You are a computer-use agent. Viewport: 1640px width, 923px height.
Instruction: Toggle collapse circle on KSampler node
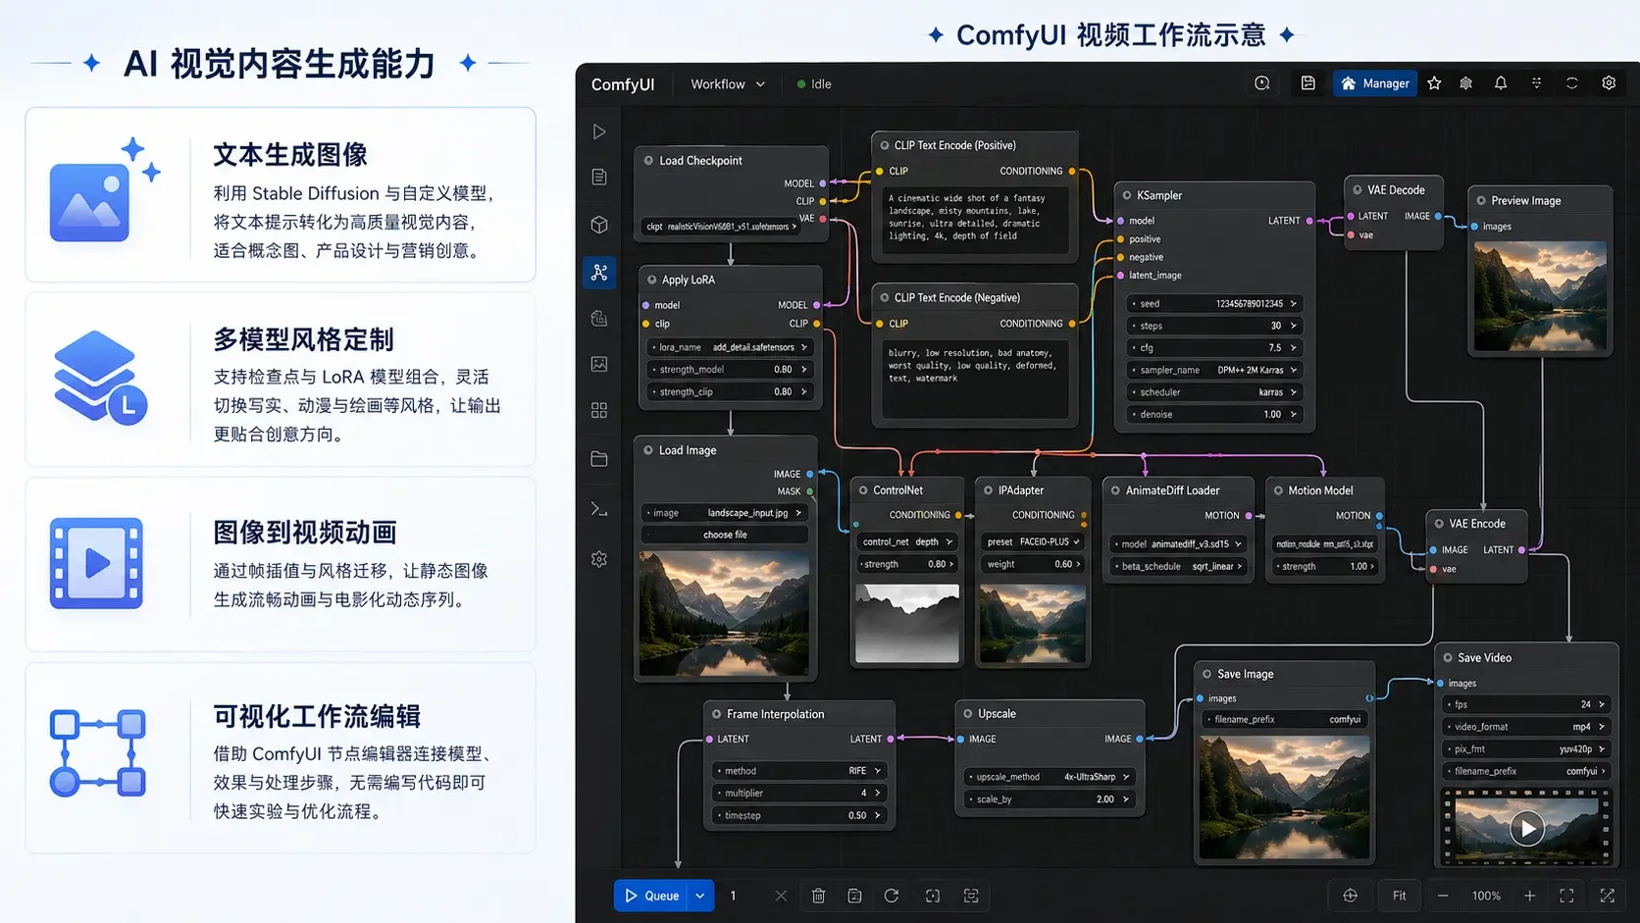click(1127, 195)
